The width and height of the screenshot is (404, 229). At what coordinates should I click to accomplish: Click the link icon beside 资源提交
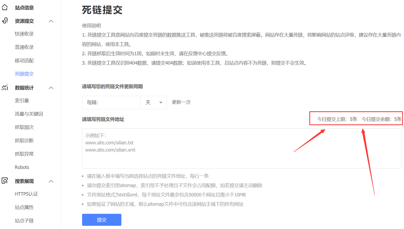(x=5, y=21)
